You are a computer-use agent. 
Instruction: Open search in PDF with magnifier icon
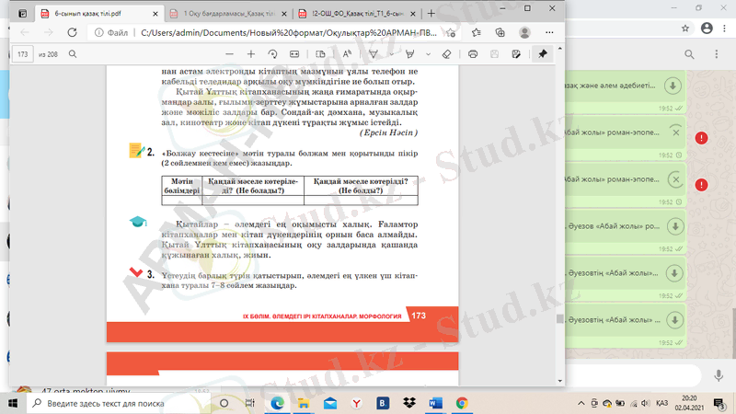(x=72, y=54)
